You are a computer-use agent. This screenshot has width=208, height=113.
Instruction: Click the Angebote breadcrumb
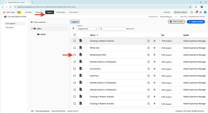[75, 22]
